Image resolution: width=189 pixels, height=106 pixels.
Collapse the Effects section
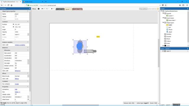point(28,73)
